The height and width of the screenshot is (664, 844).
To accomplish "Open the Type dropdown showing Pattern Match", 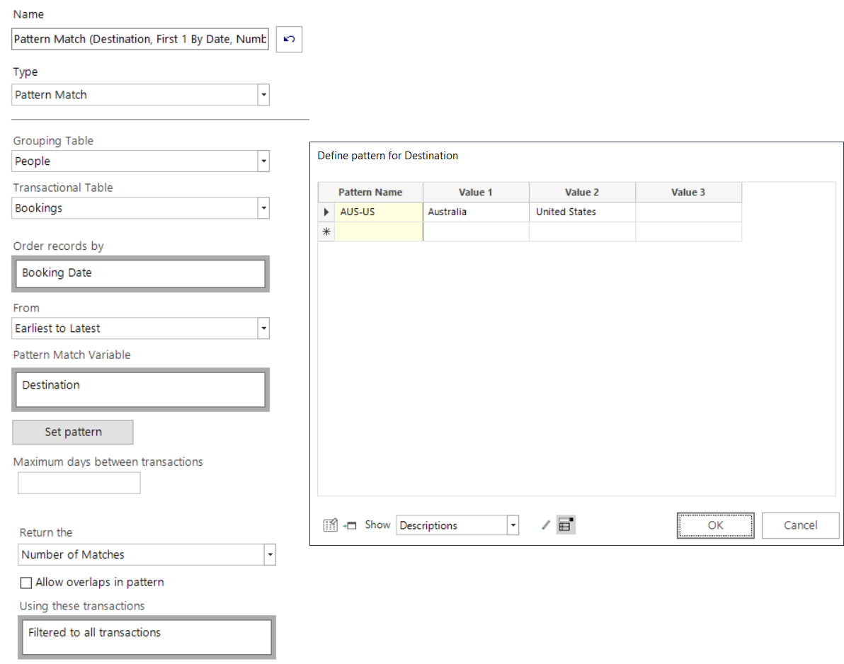I will (x=263, y=96).
